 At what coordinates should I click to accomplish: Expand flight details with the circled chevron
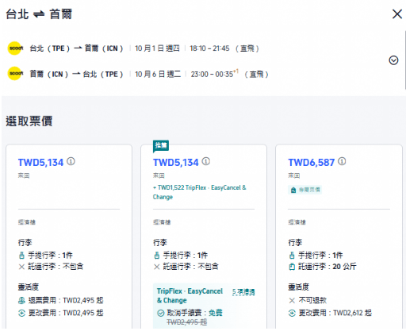393,60
